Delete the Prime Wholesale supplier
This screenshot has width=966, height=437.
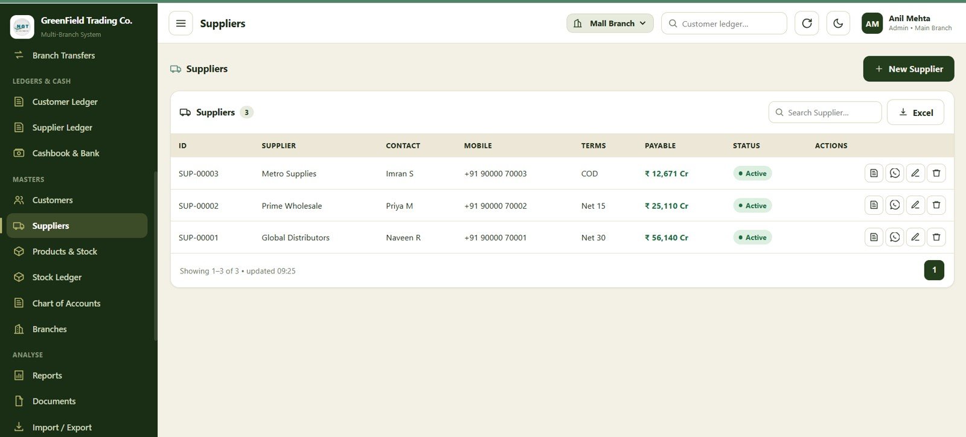pyautogui.click(x=936, y=205)
